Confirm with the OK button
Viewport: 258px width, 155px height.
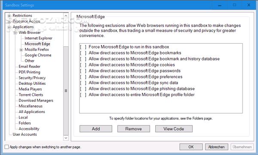[191, 147]
